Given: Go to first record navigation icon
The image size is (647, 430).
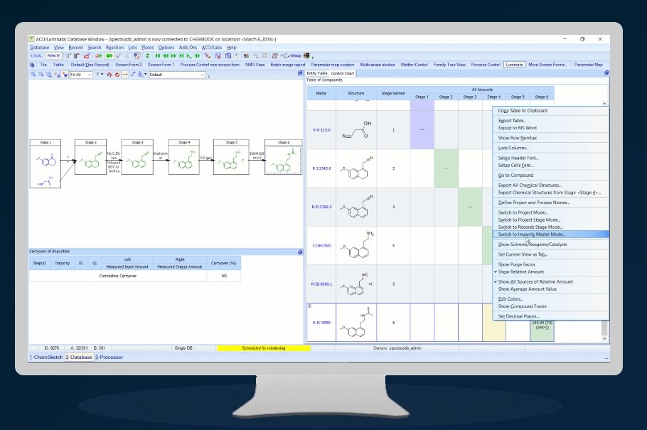Looking at the screenshot, I should 158,55.
